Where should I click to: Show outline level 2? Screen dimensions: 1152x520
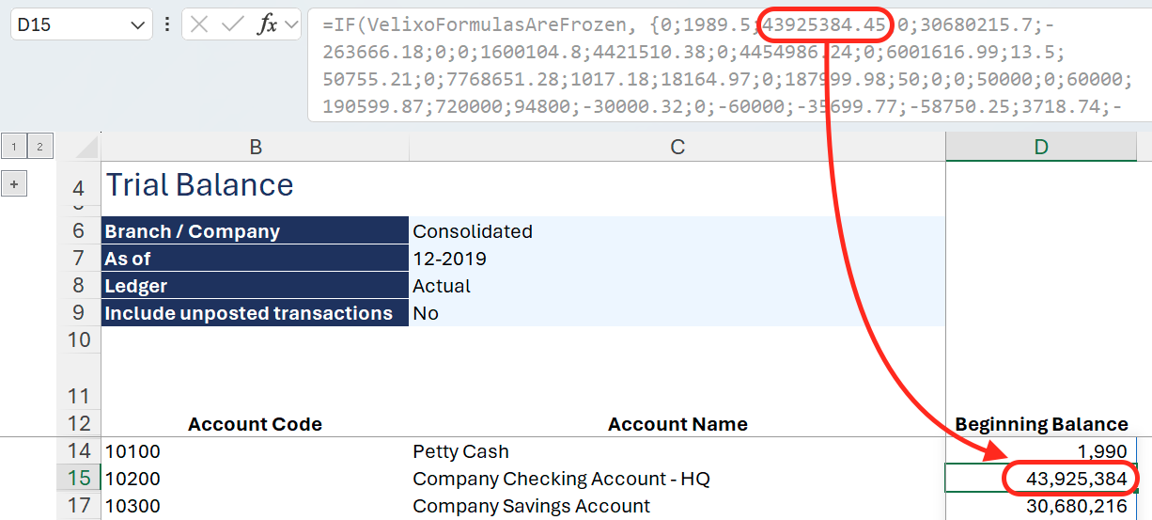point(40,146)
